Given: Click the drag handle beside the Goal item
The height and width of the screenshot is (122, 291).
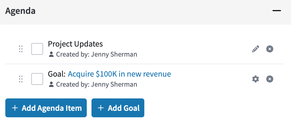Looking at the screenshot, I should [21, 79].
